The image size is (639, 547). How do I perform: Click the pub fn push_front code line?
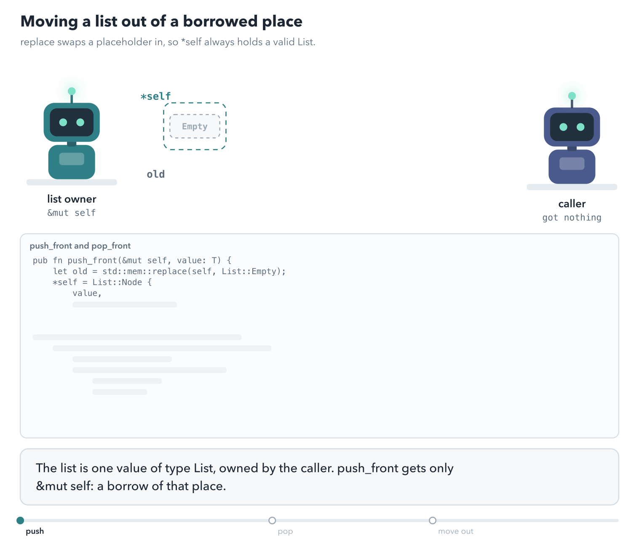(x=132, y=261)
